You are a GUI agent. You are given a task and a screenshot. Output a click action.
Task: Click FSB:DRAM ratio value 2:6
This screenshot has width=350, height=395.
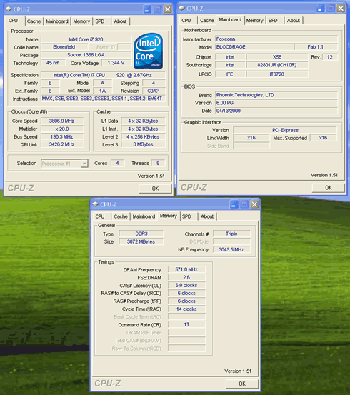[x=186, y=277]
